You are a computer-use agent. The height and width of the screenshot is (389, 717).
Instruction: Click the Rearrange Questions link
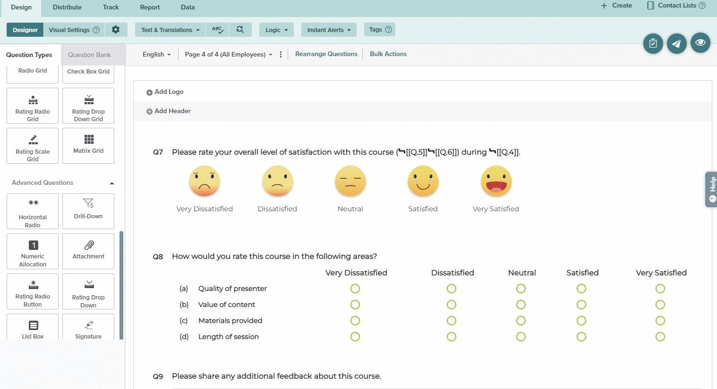pyautogui.click(x=326, y=54)
